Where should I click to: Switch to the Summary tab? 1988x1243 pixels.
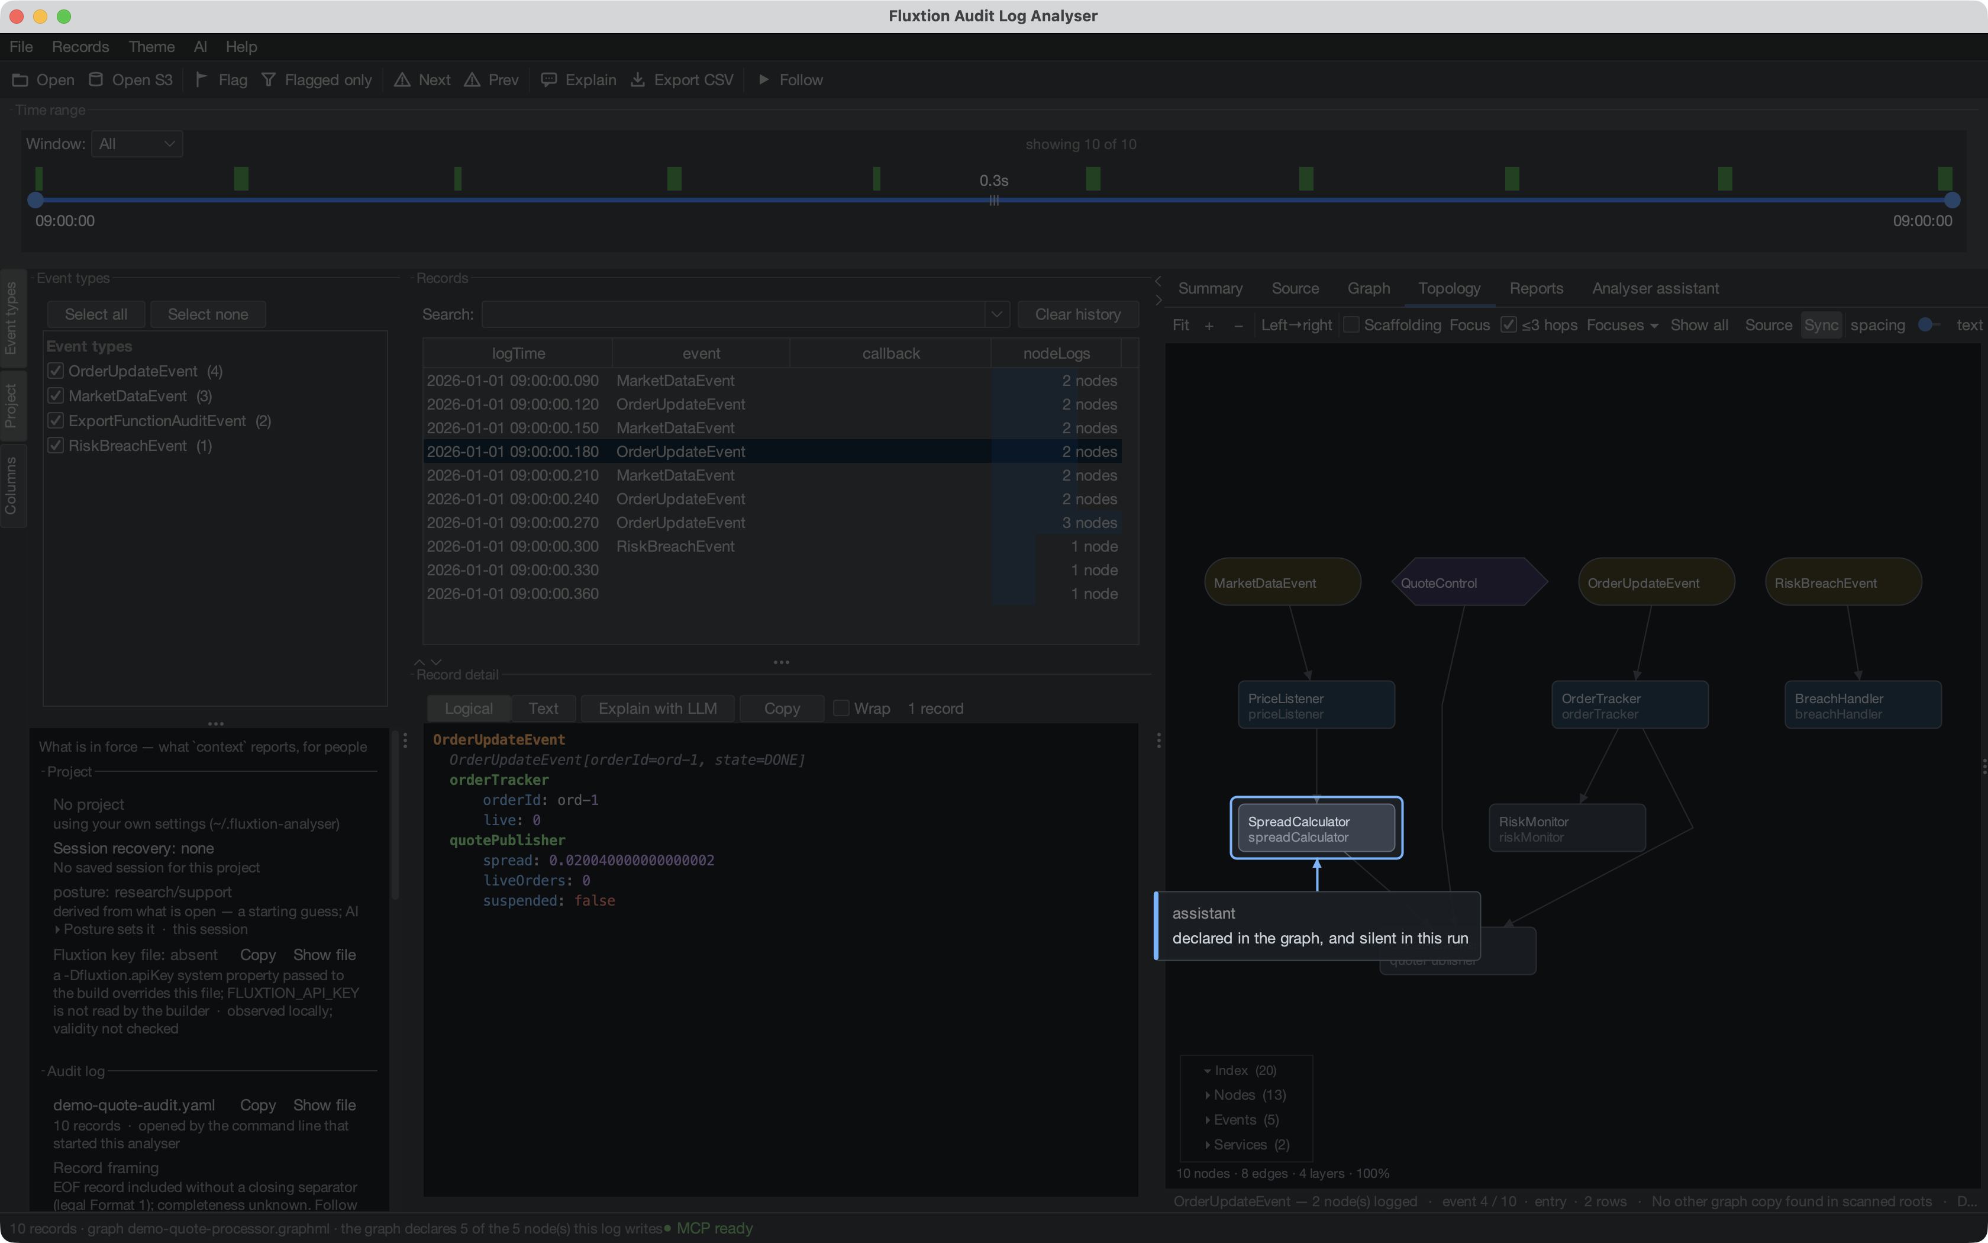1210,289
